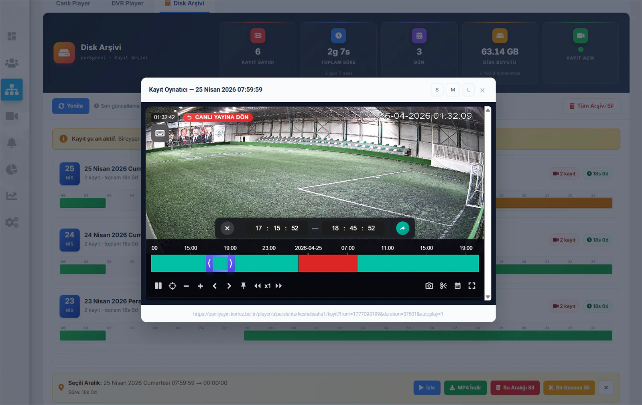Viewport: 642px width, 405px height.
Task: Pin the marker on the timeline
Action: (x=243, y=286)
